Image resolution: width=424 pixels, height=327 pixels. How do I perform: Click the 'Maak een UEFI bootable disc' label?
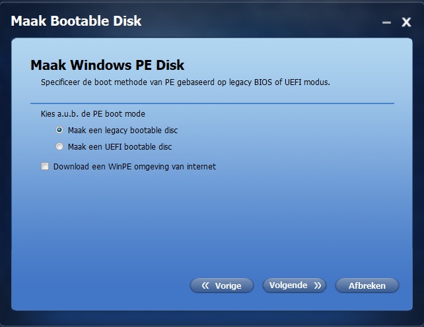(120, 147)
